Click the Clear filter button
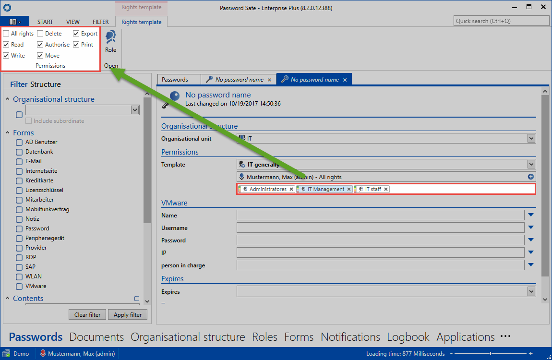 tap(87, 314)
